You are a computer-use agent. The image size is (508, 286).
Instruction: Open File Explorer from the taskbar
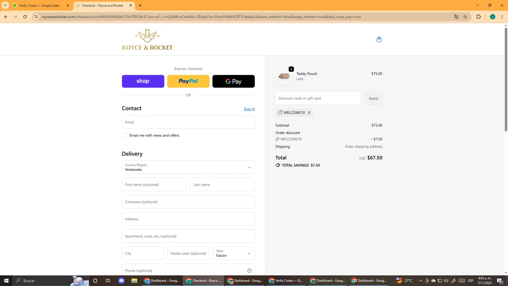pyautogui.click(x=134, y=281)
